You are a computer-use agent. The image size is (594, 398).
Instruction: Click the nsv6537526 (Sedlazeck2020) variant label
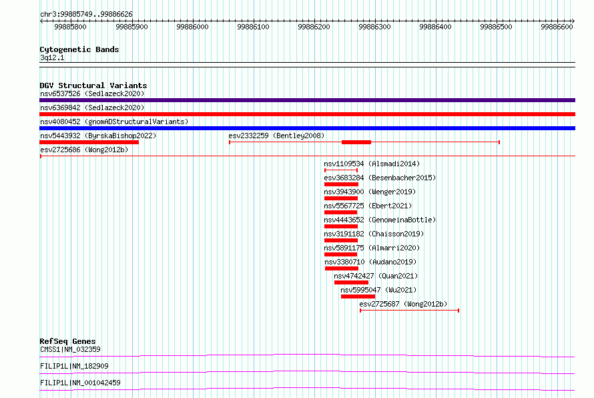point(92,93)
